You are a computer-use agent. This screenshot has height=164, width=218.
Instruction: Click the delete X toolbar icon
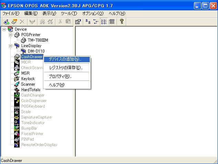[x=22, y=22]
